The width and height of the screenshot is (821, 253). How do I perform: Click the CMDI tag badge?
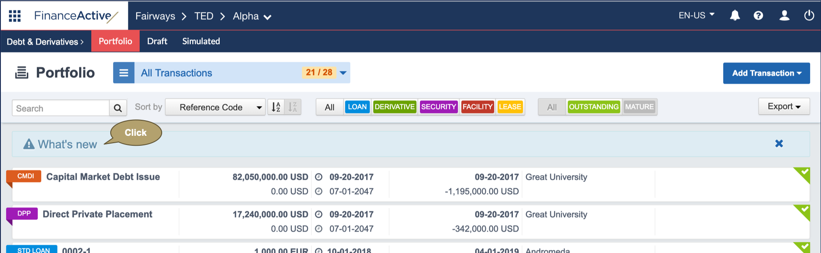(24, 176)
